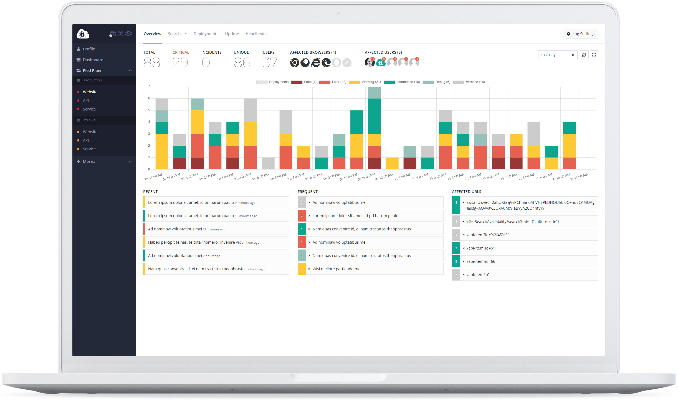This screenshot has width=678, height=401.
Task: Open the gift/announcements icon in sidebar header
Action: click(113, 34)
